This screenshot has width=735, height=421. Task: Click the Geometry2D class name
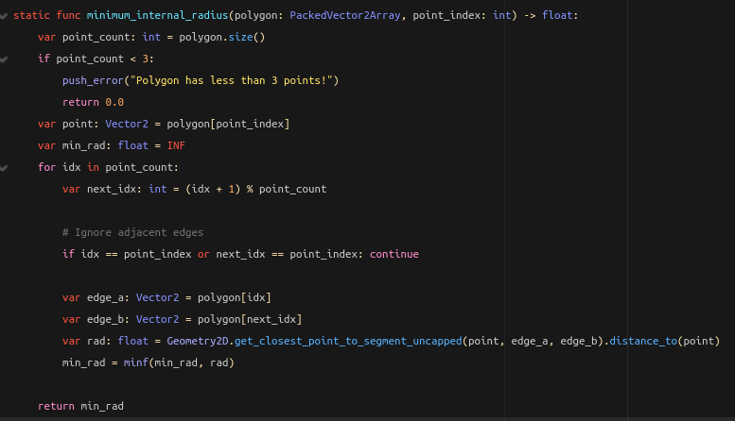point(198,341)
